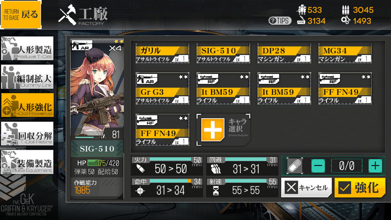Click the rations MRE icon showing 3134
Viewport: 391px width, 220px height.
[x=301, y=21]
